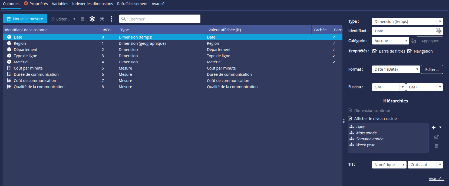Expand the Catégorie dropdown showing Aucune
Image resolution: width=449 pixels, height=186 pixels.
tap(390, 41)
